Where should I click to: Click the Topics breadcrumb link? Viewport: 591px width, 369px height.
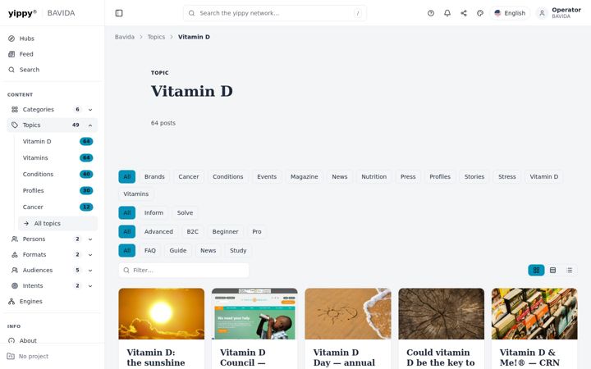156,37
